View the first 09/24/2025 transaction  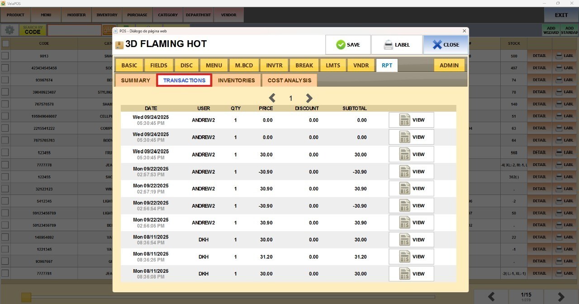tap(411, 120)
